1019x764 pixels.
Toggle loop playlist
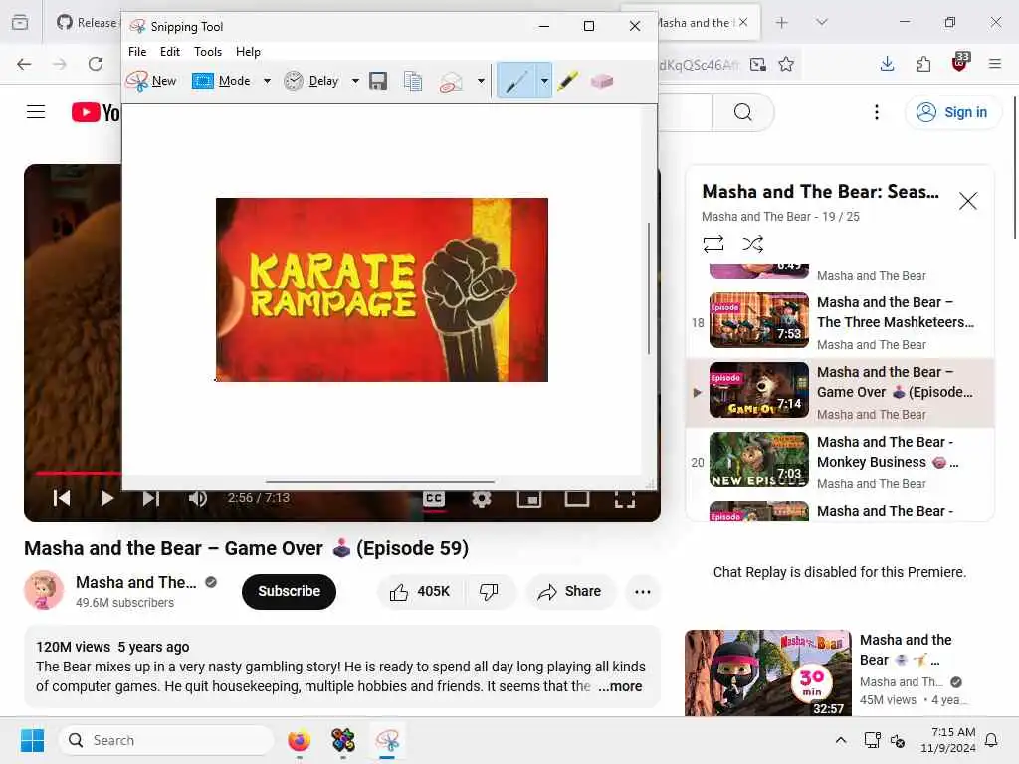pyautogui.click(x=713, y=244)
